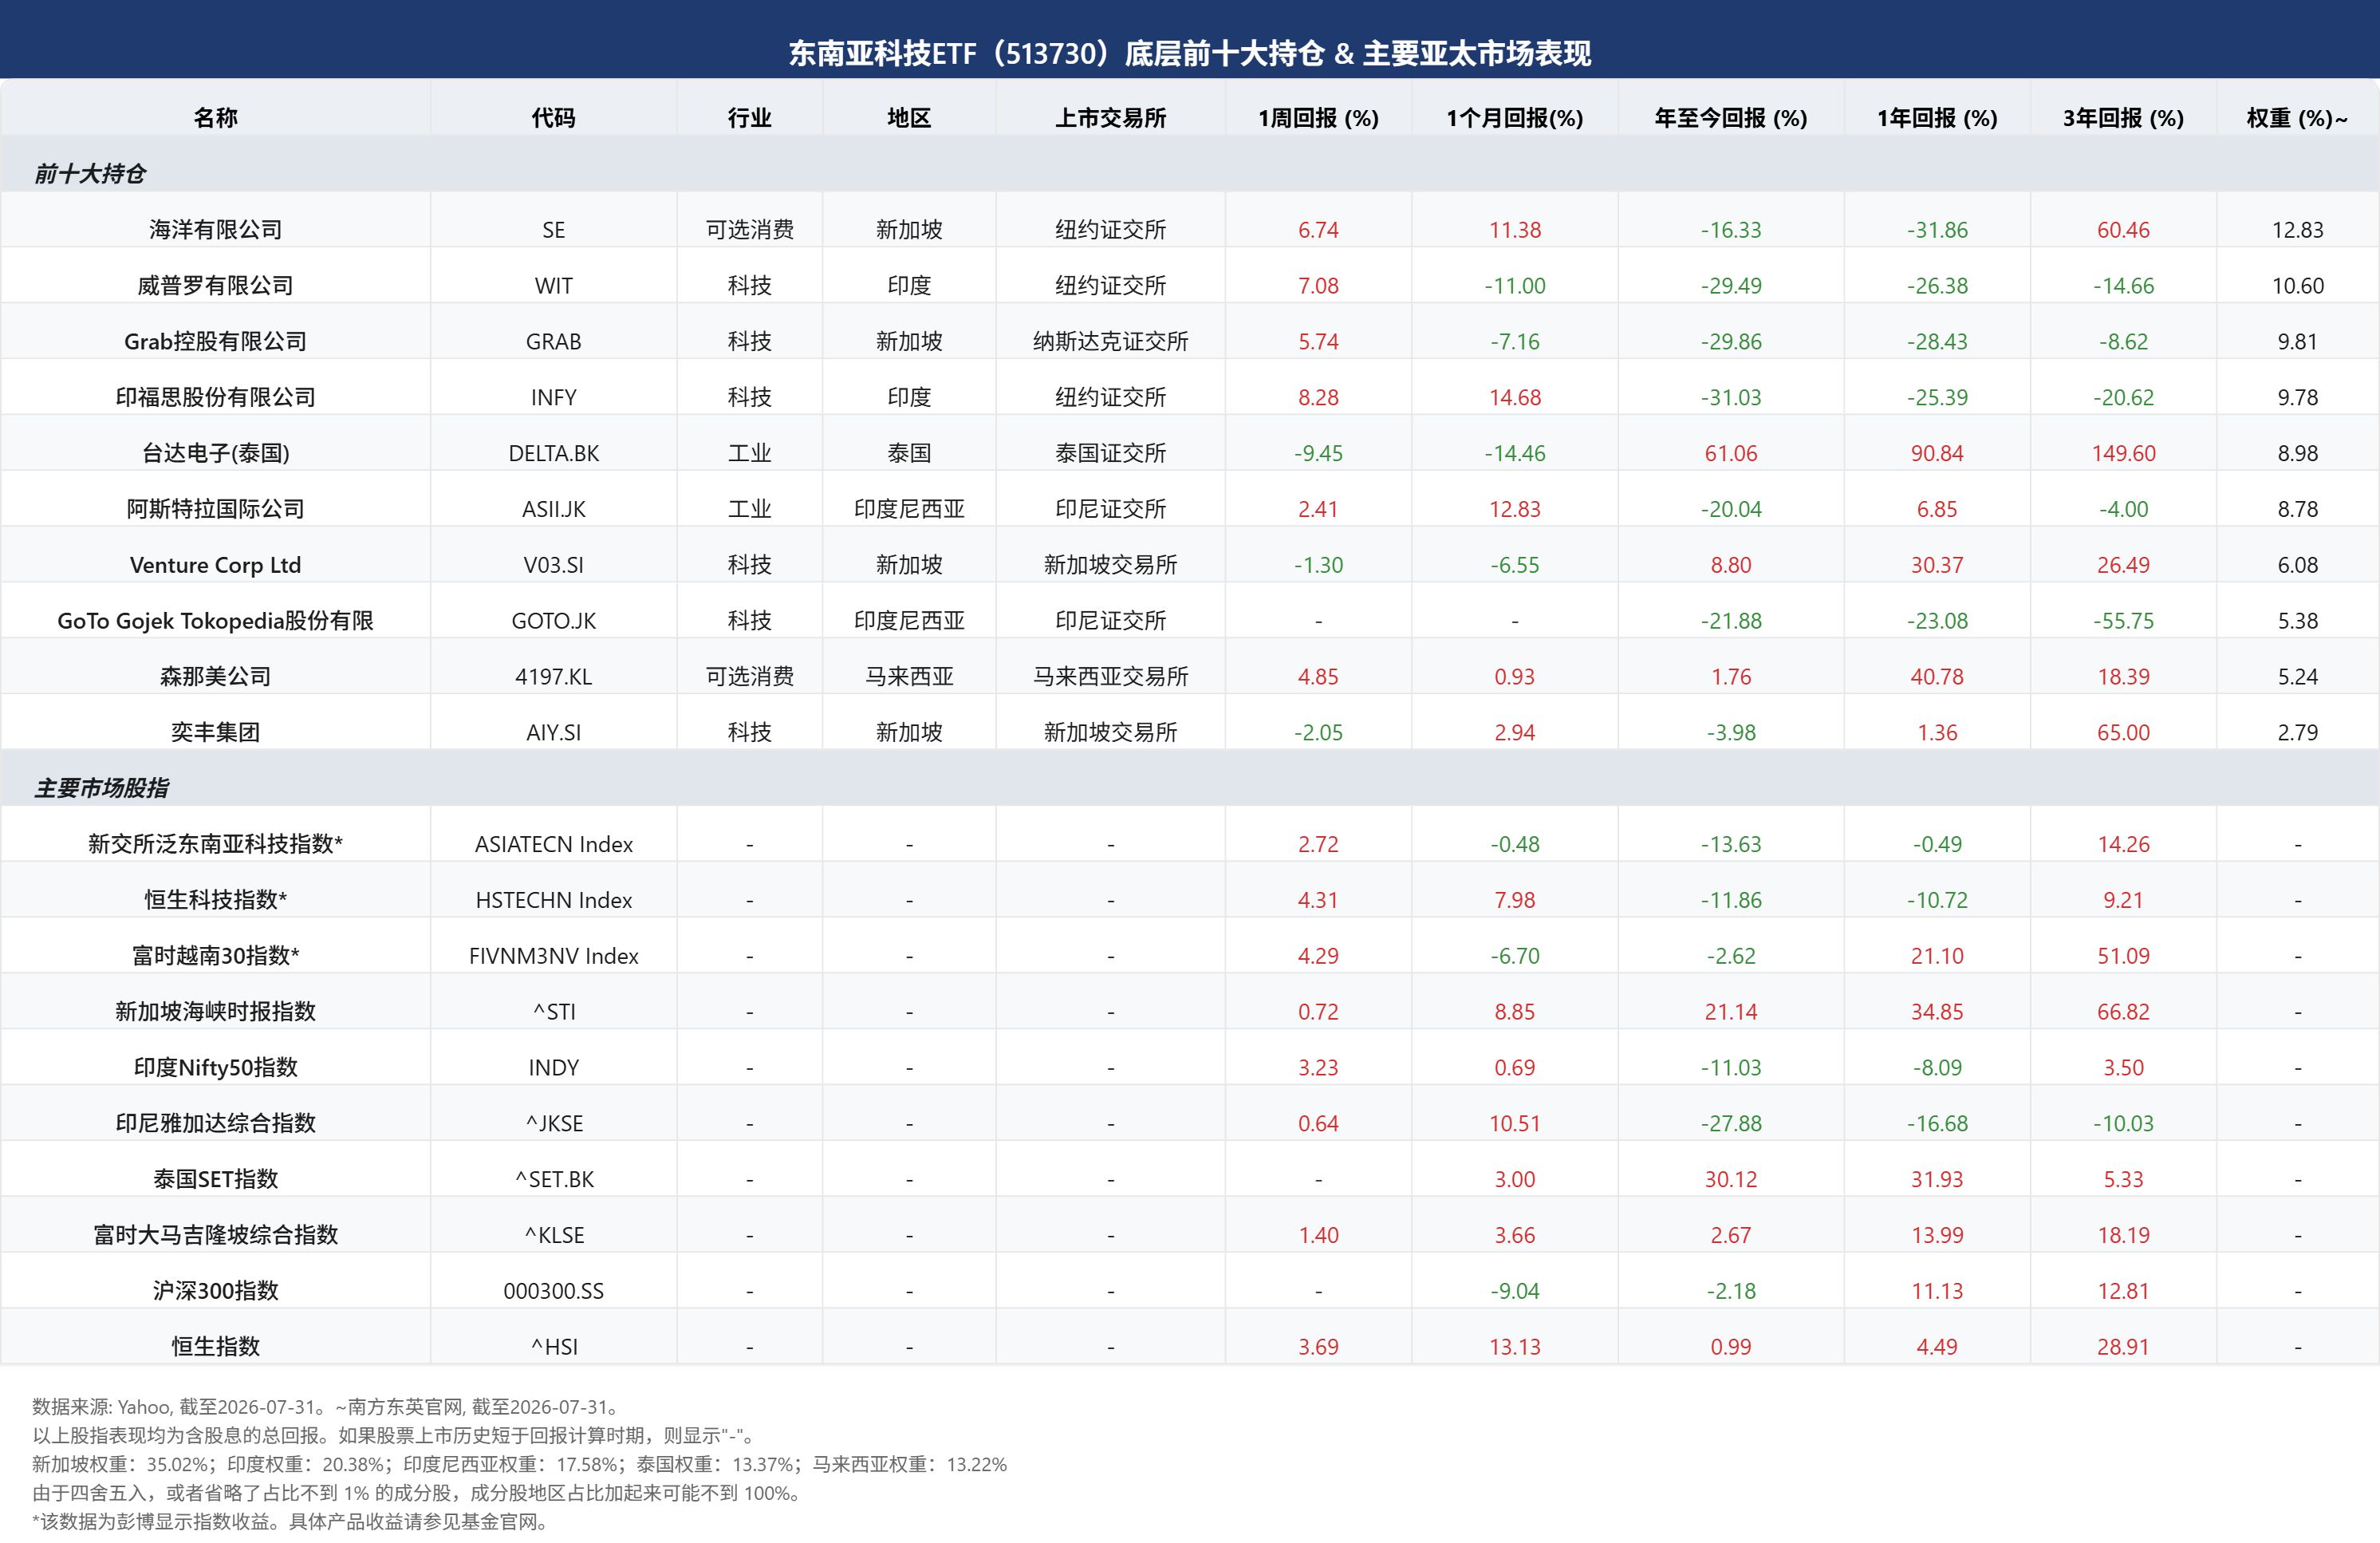Click the 新加坡权重：35.02% footnote line

point(519,1465)
